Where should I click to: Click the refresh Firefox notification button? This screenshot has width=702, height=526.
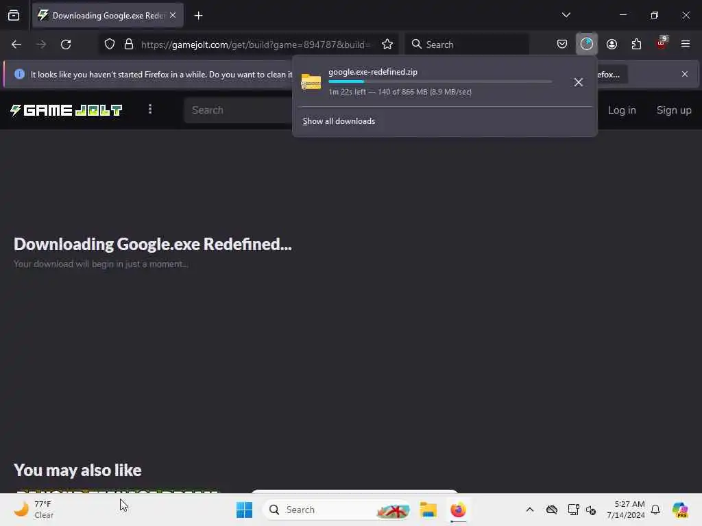611,74
